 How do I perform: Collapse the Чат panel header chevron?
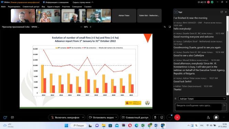(176, 12)
